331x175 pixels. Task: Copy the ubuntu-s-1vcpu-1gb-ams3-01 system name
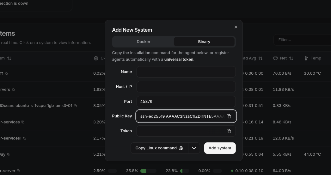(x=75, y=106)
